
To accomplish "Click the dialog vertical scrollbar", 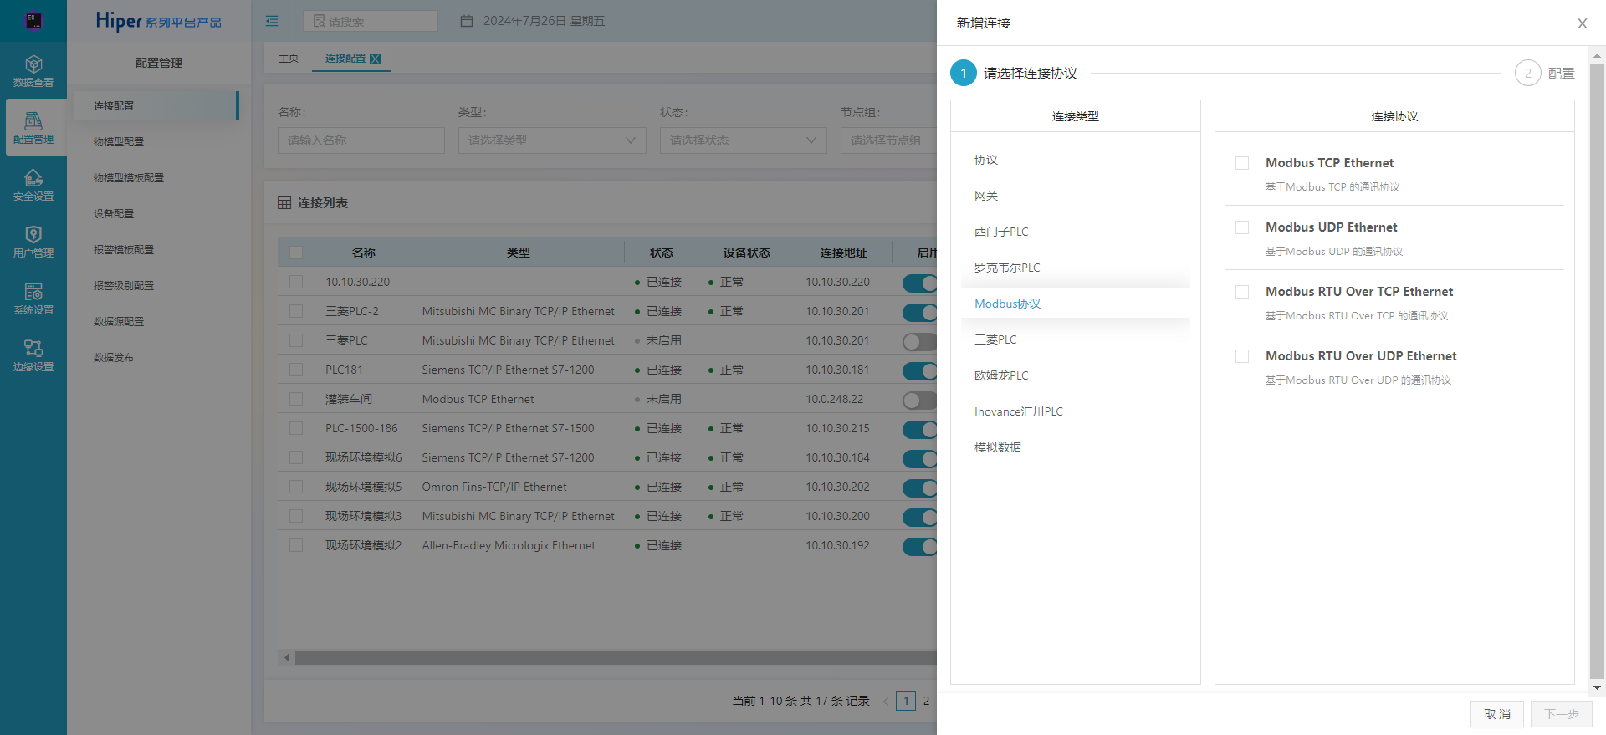I will (x=1598, y=372).
